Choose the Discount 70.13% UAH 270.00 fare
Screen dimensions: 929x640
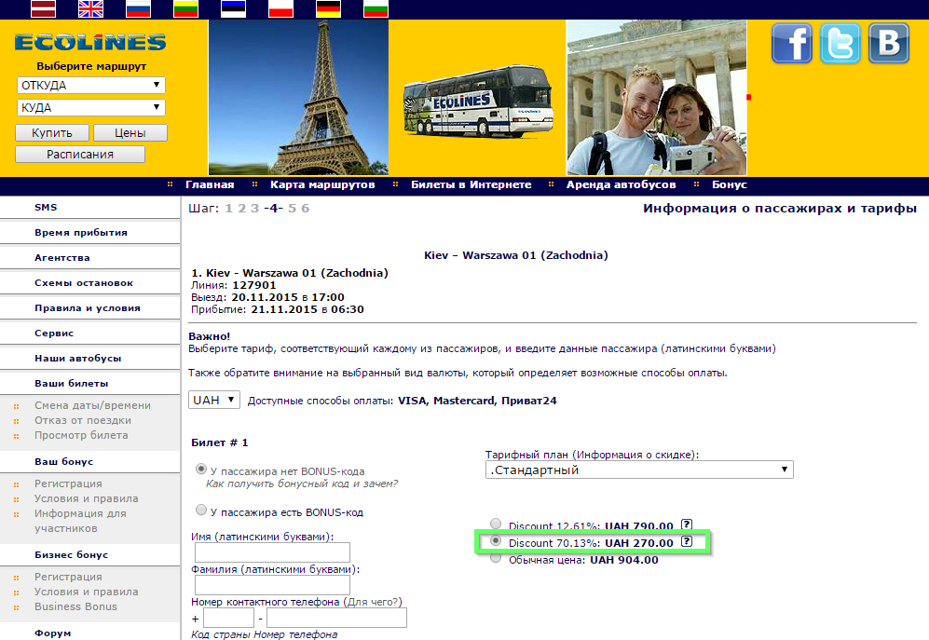pos(496,541)
